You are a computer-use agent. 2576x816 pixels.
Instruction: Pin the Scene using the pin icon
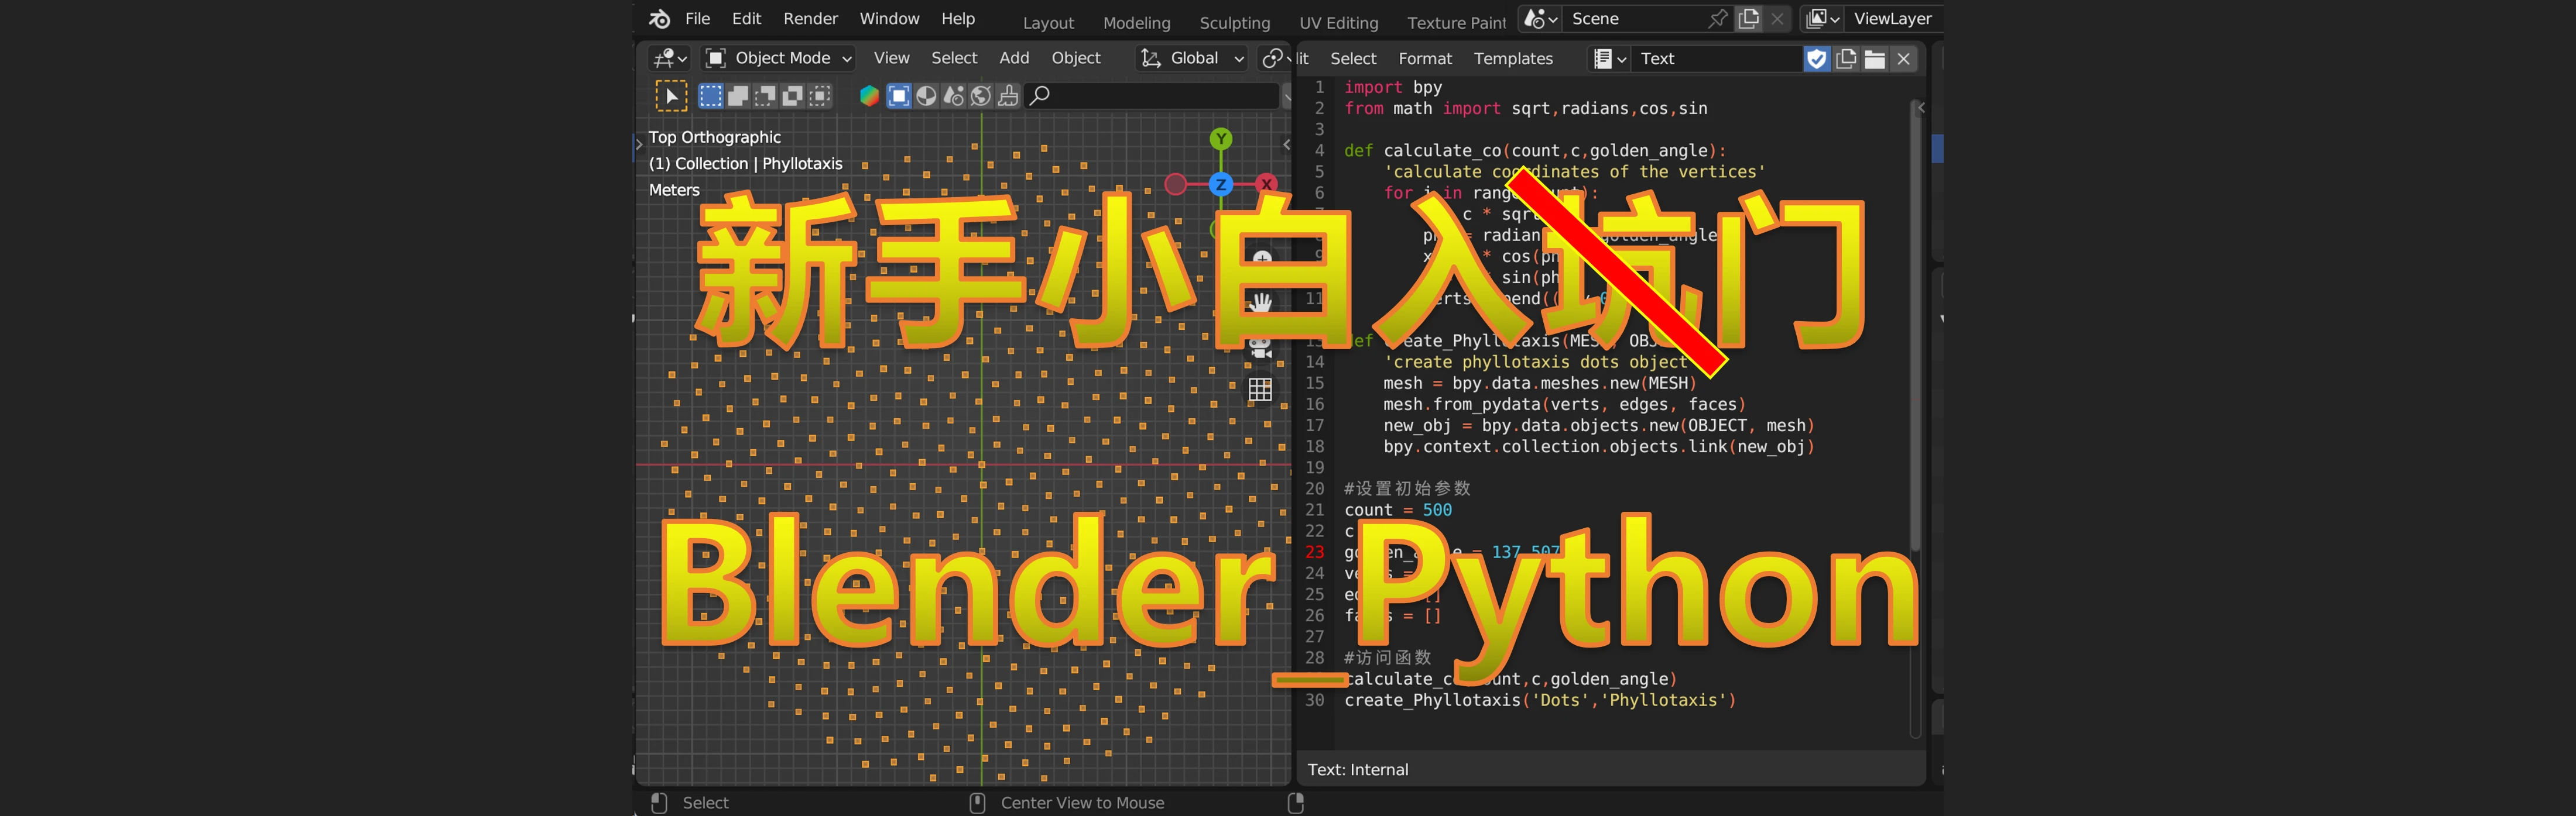(1718, 18)
